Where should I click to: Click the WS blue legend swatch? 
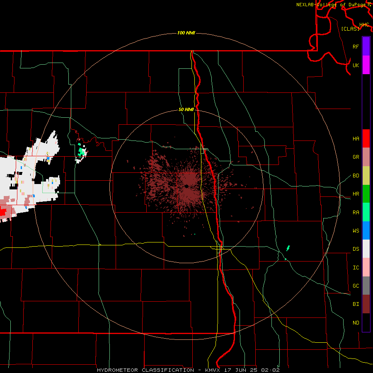pos(366,230)
